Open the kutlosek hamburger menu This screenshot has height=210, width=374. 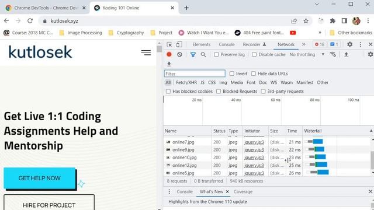click(146, 52)
